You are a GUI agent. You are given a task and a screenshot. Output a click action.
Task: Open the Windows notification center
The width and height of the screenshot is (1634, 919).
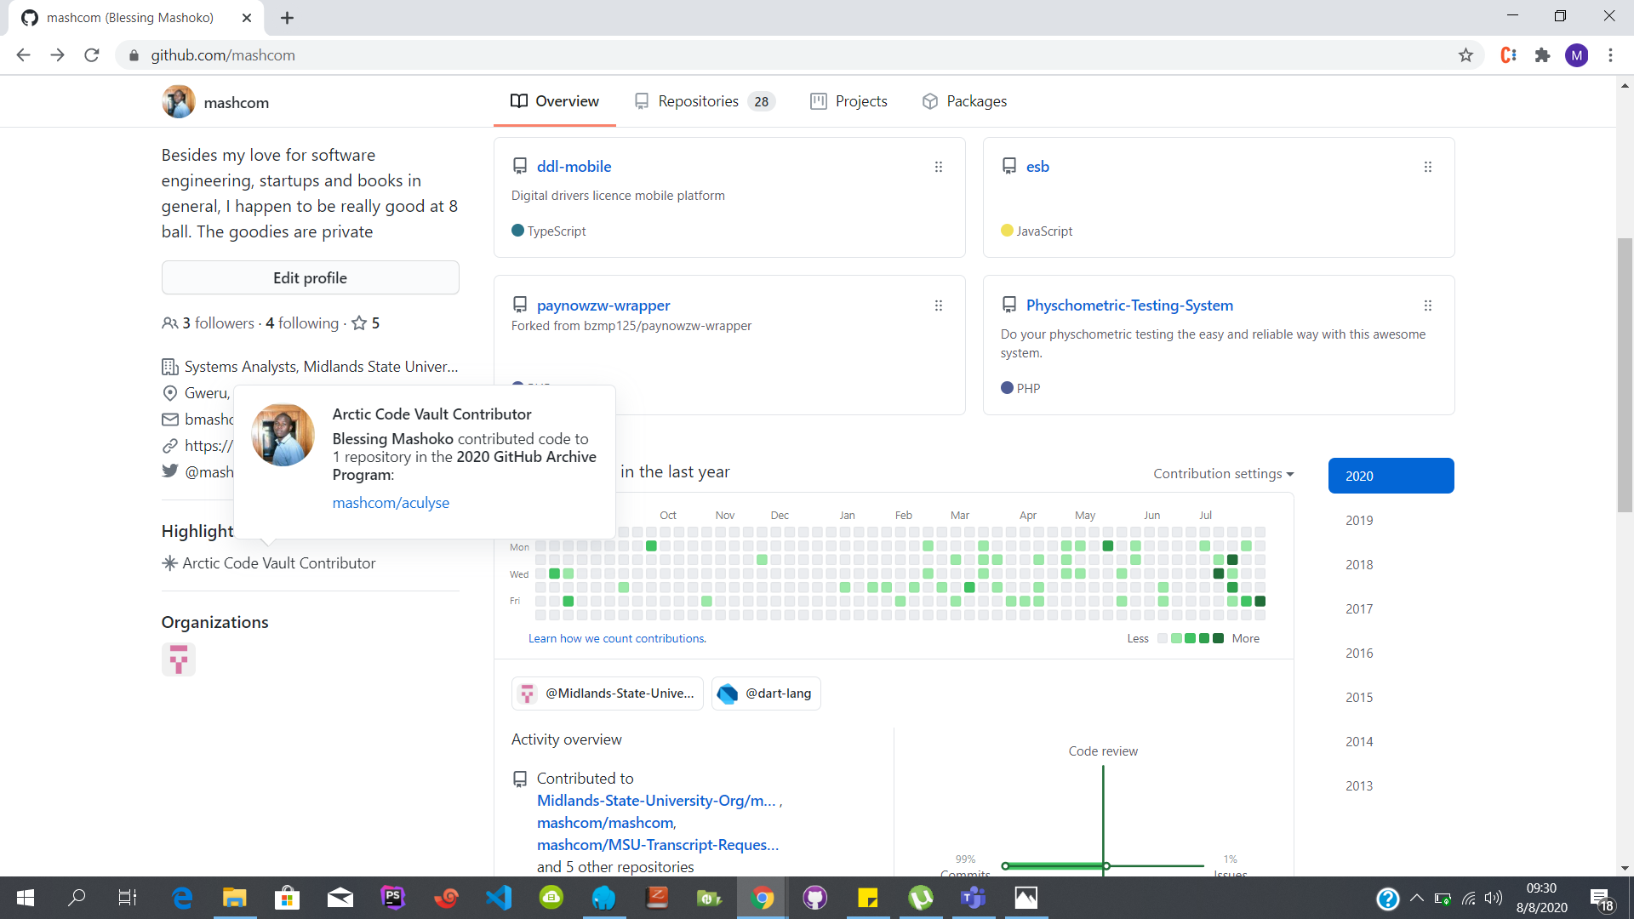tap(1602, 899)
